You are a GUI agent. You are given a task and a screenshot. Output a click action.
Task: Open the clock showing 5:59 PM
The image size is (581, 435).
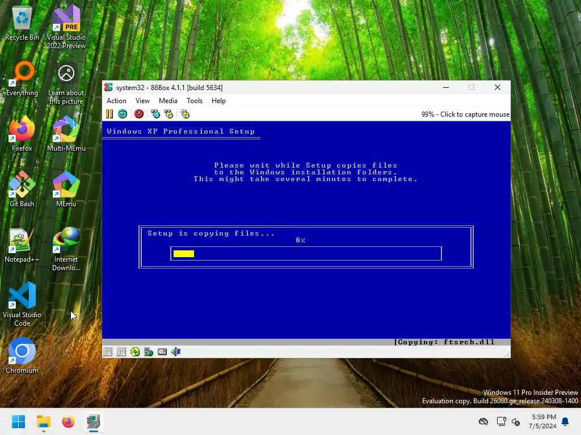pos(543,421)
